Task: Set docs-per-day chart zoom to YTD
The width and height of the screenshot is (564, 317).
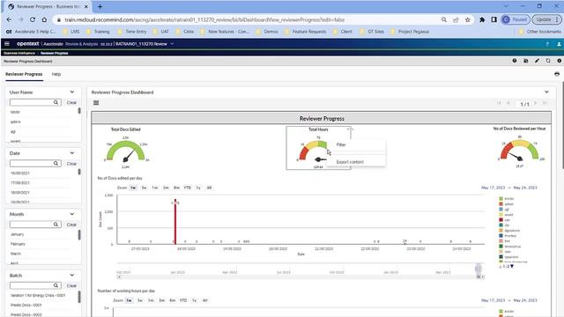Action: click(188, 188)
